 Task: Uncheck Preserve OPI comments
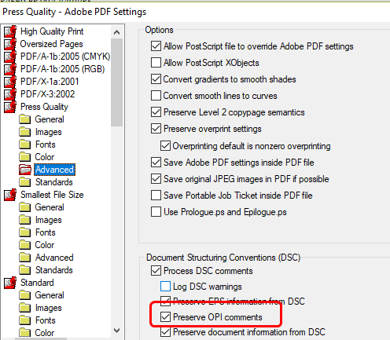pos(165,317)
